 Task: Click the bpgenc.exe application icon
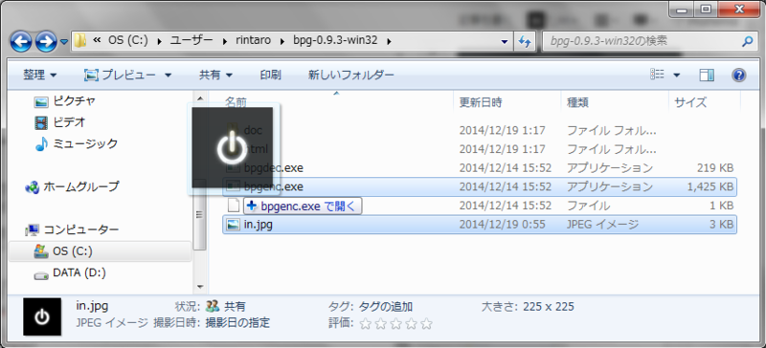point(234,186)
